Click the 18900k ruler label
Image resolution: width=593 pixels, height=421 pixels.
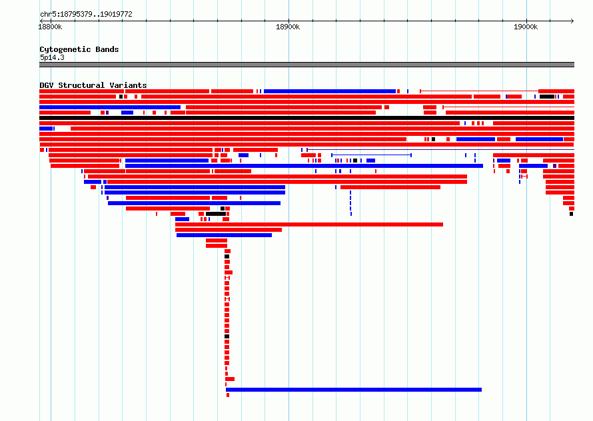pyautogui.click(x=289, y=27)
